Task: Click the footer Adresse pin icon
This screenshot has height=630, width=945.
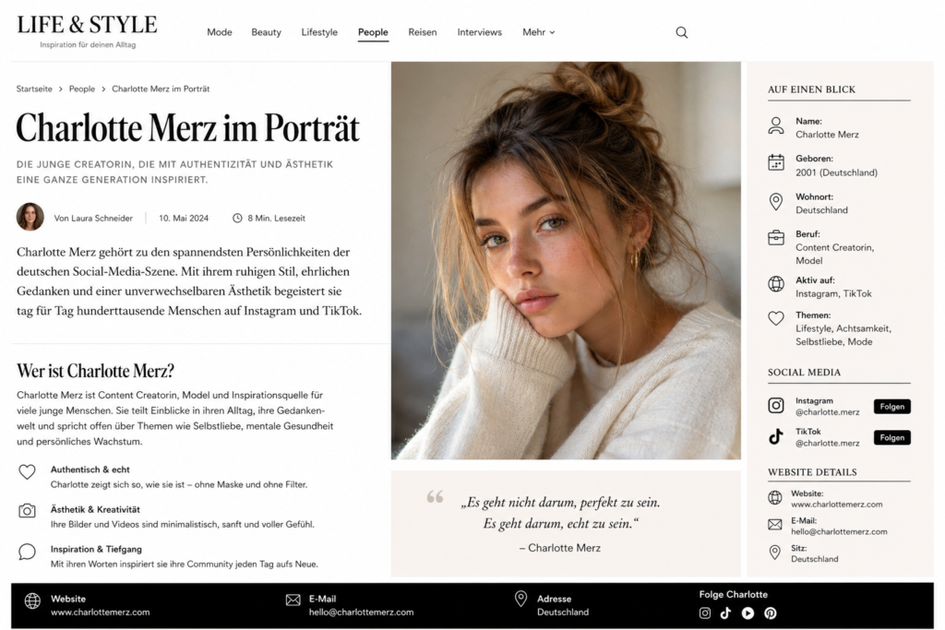Action: [520, 599]
